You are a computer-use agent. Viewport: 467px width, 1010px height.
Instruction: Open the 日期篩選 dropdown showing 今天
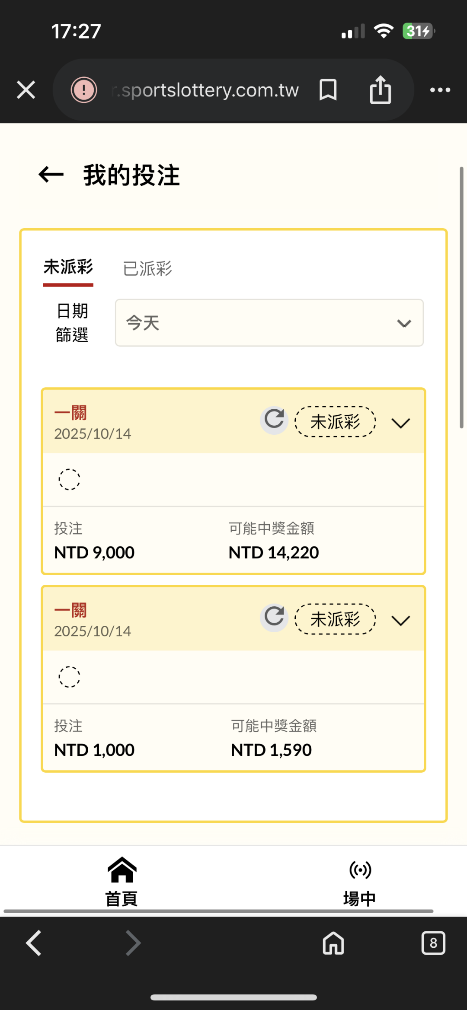coord(269,323)
